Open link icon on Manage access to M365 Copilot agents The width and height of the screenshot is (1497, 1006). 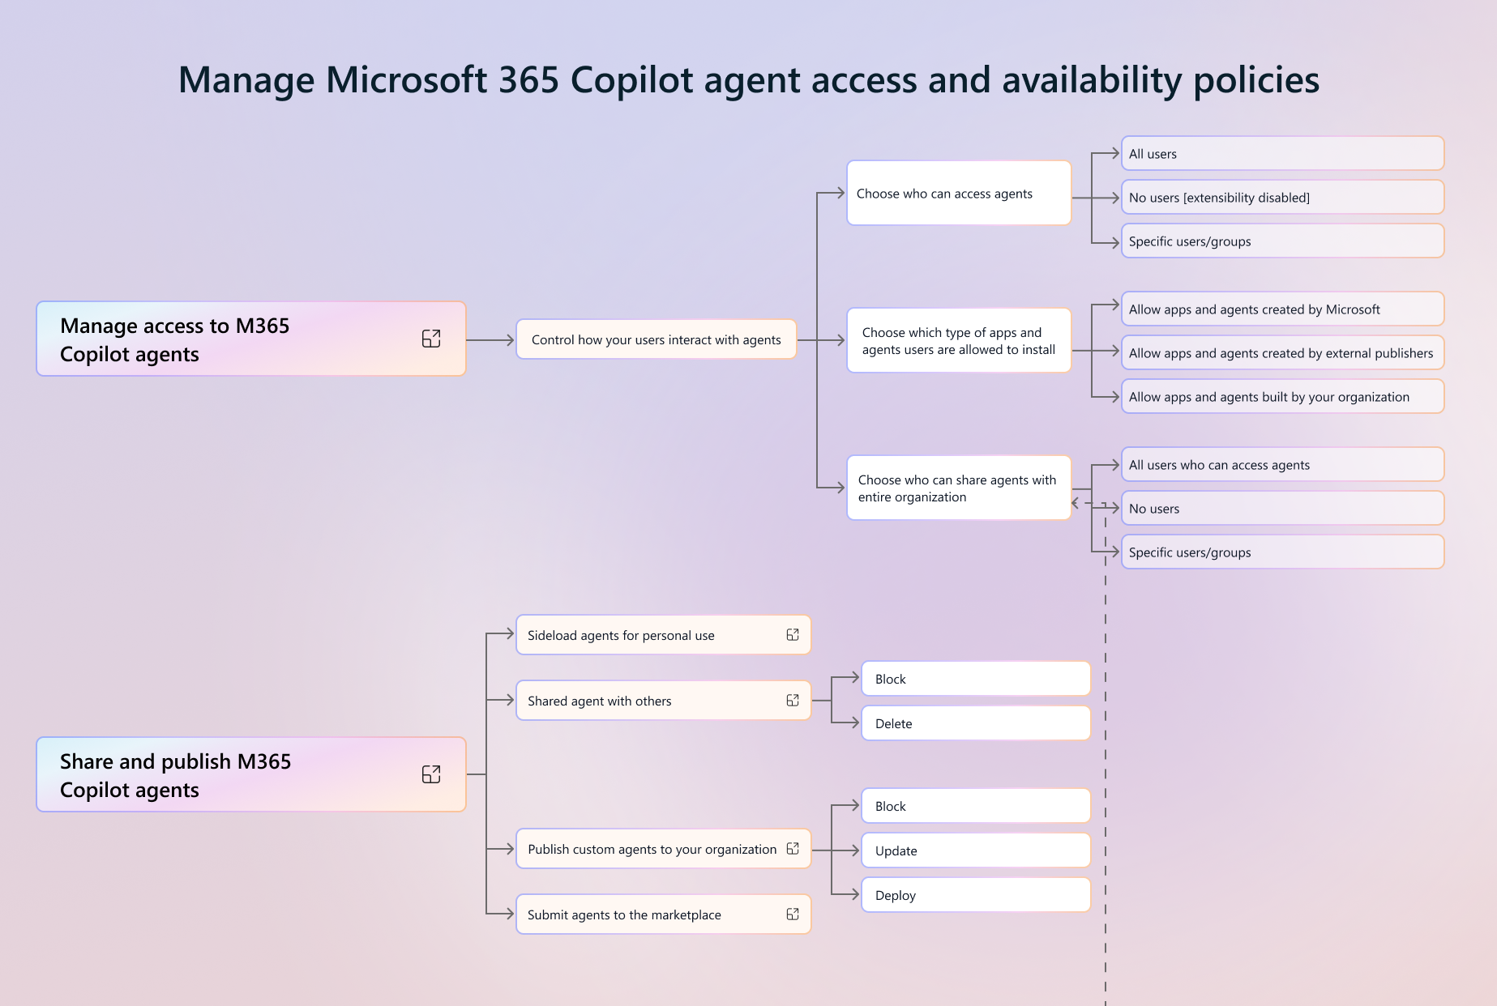pyautogui.click(x=431, y=339)
